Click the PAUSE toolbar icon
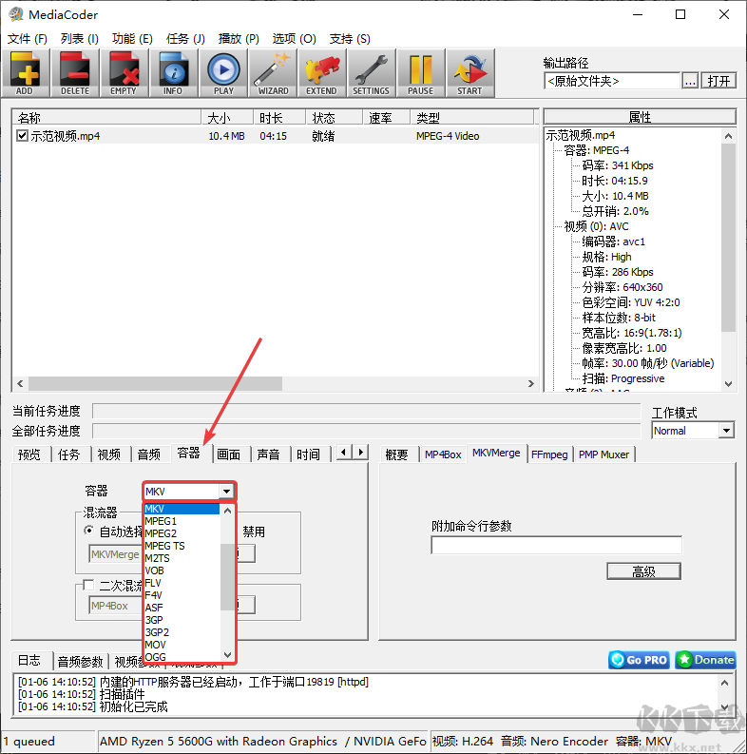Viewport: 747px width, 754px height. [x=421, y=73]
